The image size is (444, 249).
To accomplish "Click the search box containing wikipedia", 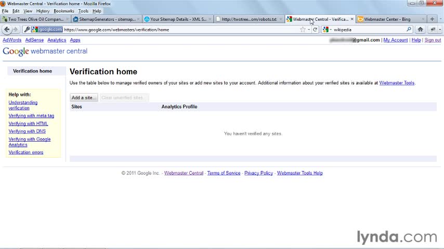I will click(368, 30).
